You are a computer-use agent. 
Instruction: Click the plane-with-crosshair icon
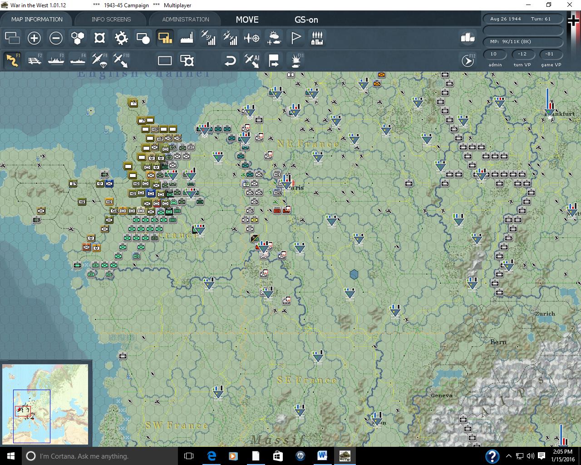coord(252,38)
